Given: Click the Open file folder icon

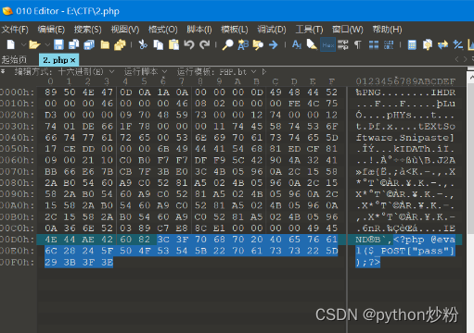Looking at the screenshot, I should (x=34, y=45).
